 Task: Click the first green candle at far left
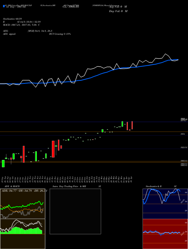pyautogui.click(x=3, y=164)
